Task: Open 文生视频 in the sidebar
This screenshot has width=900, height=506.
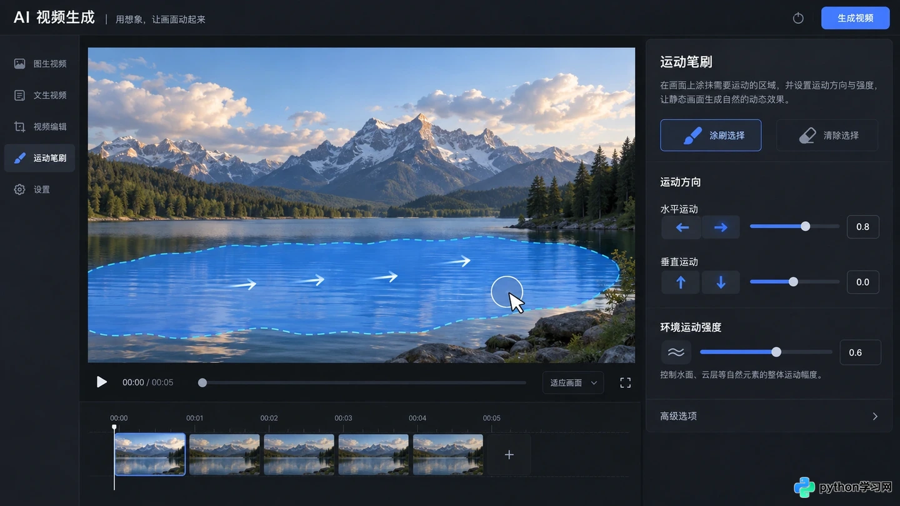Action: click(40, 95)
